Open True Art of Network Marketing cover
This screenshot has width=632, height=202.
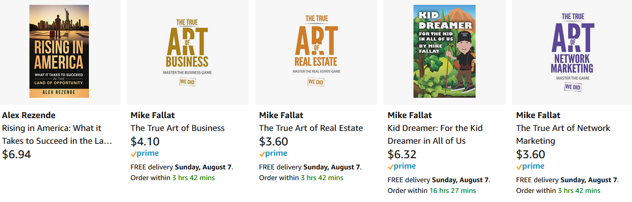(573, 51)
